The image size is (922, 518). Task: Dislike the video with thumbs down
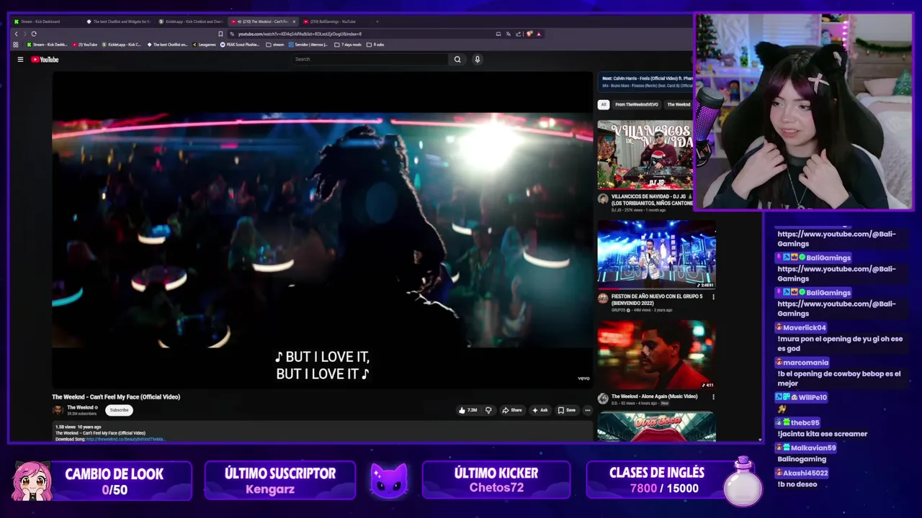coord(488,410)
